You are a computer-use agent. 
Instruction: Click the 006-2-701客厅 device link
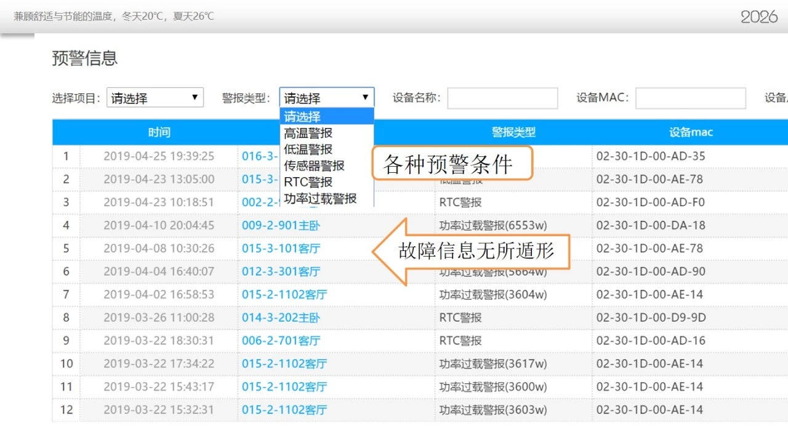point(281,340)
